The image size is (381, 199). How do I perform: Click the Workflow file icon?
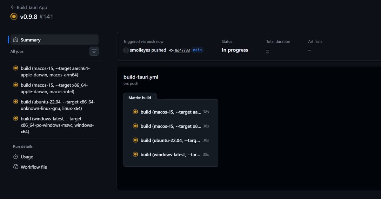tap(16, 167)
